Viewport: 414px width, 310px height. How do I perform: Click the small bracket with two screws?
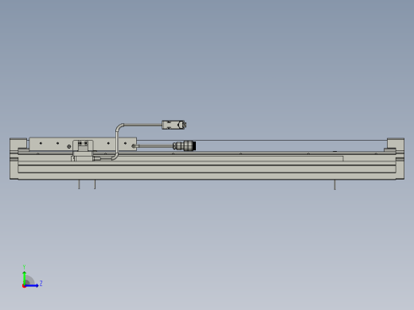pos(83,145)
